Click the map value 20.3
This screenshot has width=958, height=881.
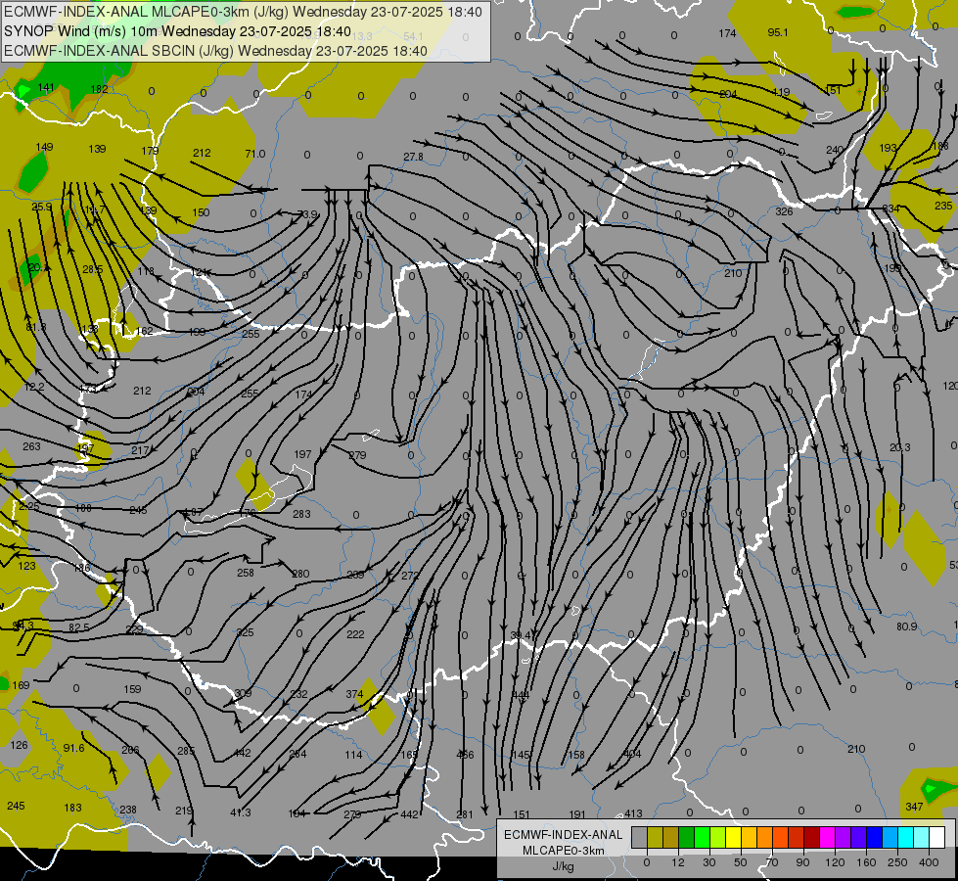[x=899, y=447]
